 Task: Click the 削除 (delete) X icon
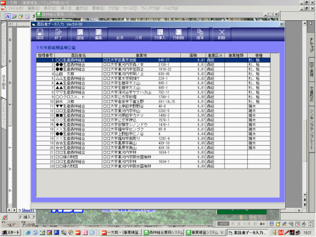(x=222, y=34)
